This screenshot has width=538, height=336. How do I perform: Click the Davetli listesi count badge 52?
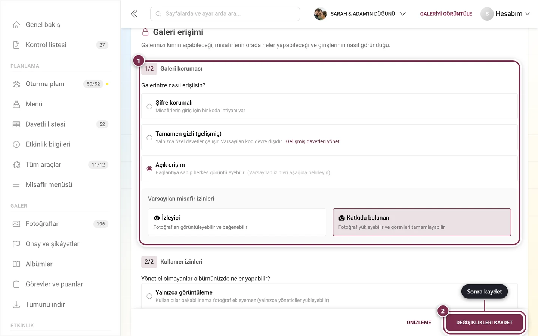click(102, 124)
